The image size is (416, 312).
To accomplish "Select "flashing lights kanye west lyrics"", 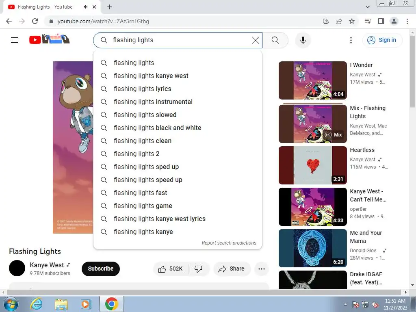I will pos(178,219).
